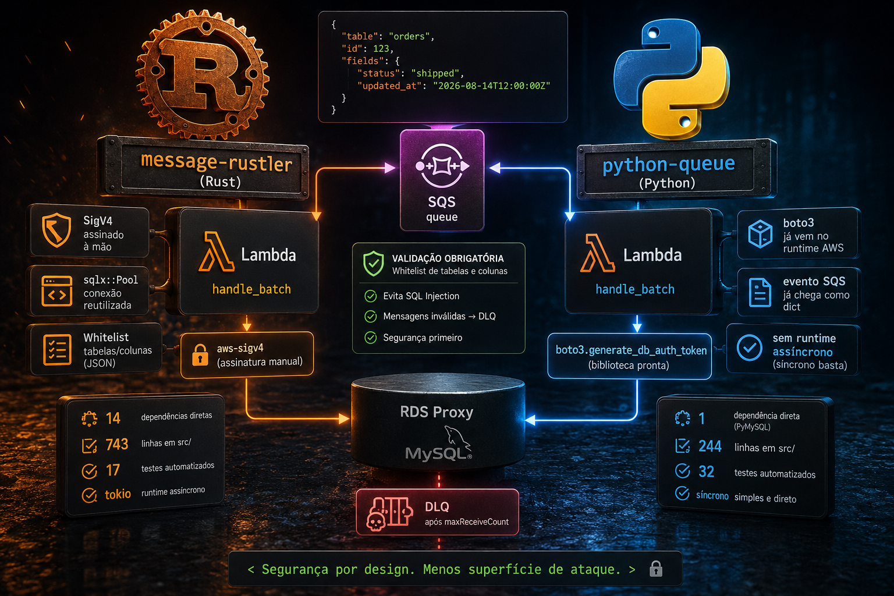Click the red DLQ label
The width and height of the screenshot is (894, 596).
click(x=437, y=507)
